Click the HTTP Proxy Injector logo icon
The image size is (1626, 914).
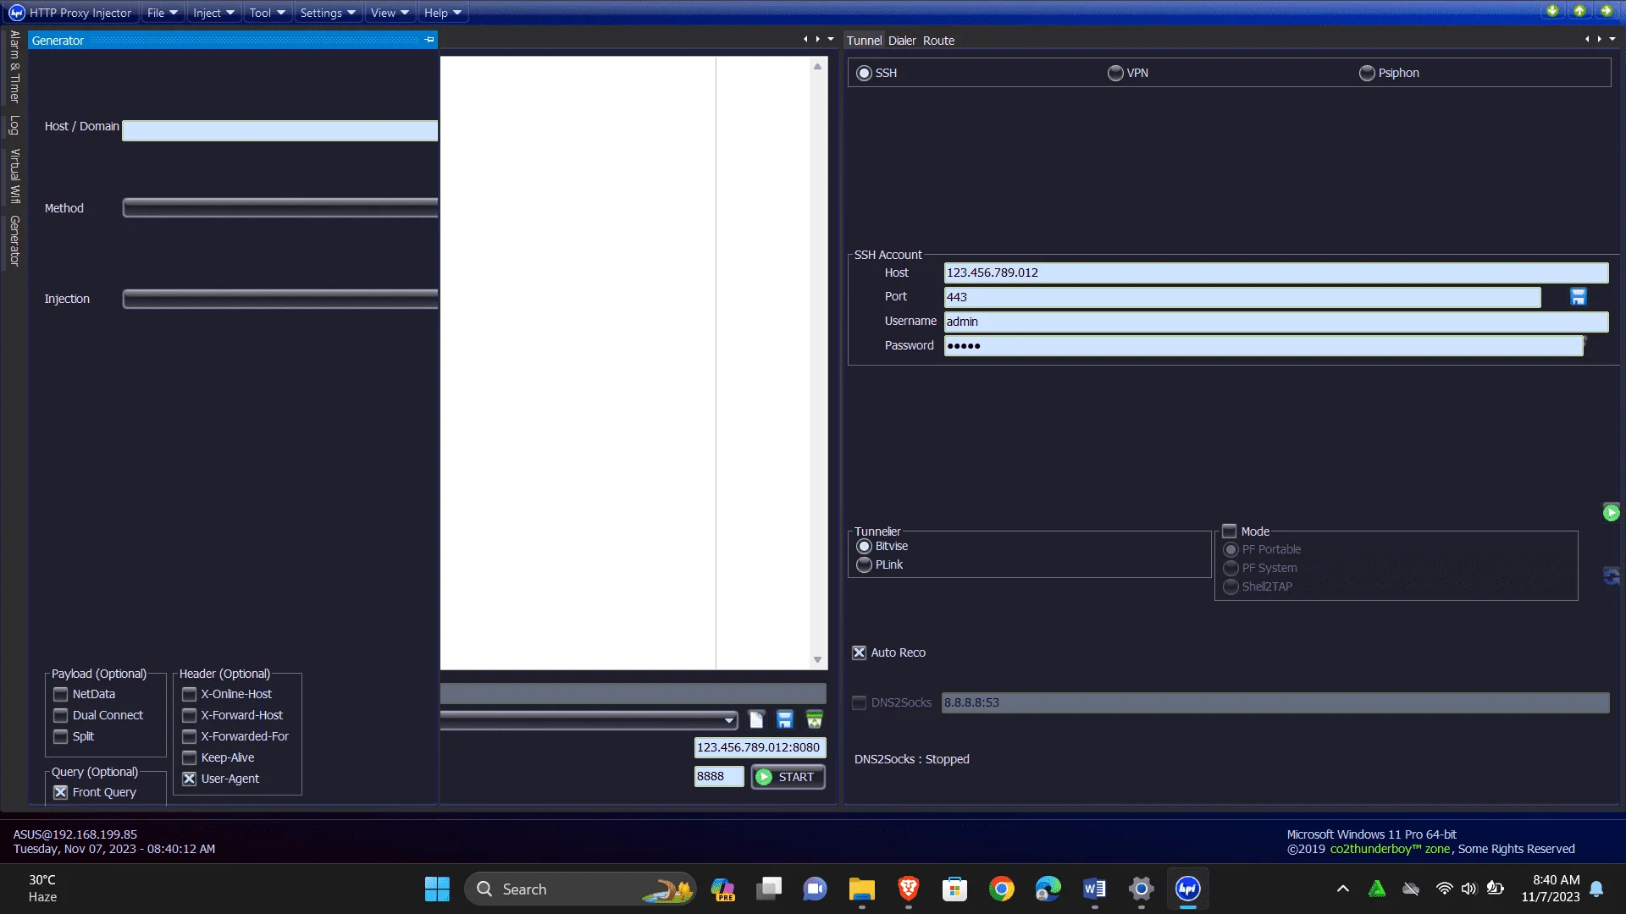16,13
